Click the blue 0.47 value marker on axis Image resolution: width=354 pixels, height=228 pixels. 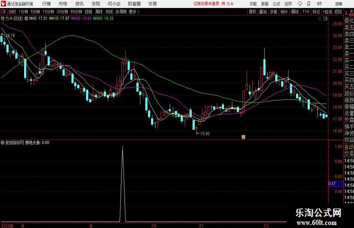(336, 184)
